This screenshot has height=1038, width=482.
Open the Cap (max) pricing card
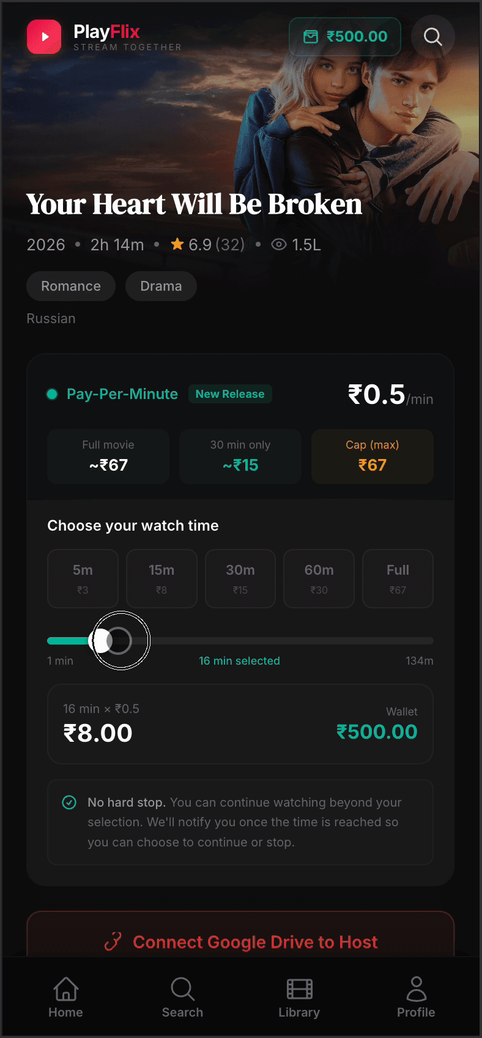pos(372,457)
